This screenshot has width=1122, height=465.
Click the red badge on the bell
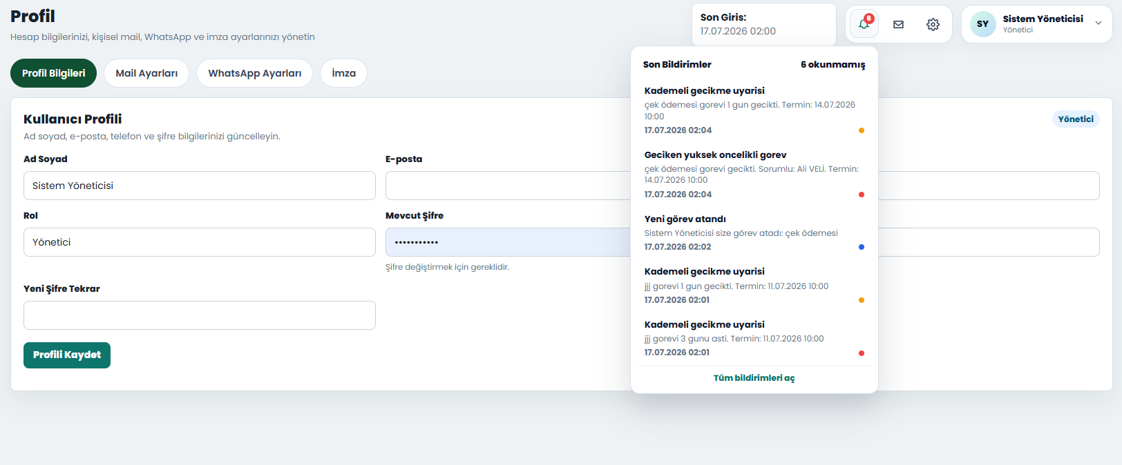(869, 19)
